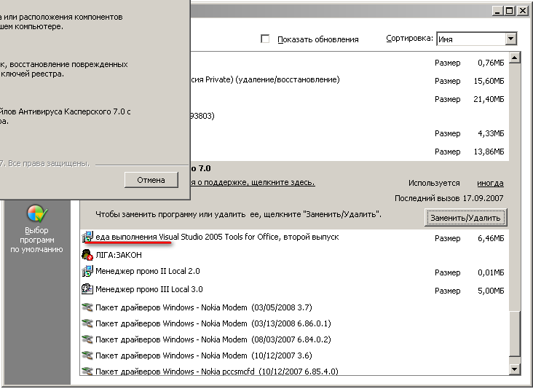Select Менеджер промо II Local 2.0 entry
The width and height of the screenshot is (533, 389).
point(295,271)
